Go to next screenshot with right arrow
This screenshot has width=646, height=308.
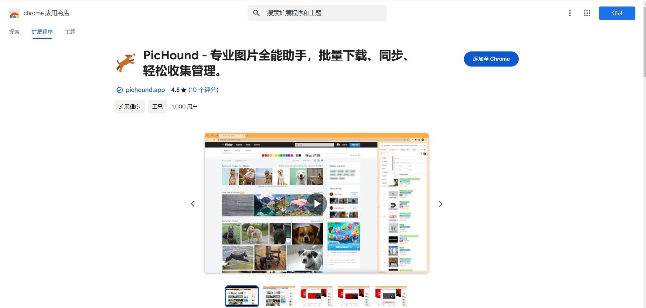[441, 204]
